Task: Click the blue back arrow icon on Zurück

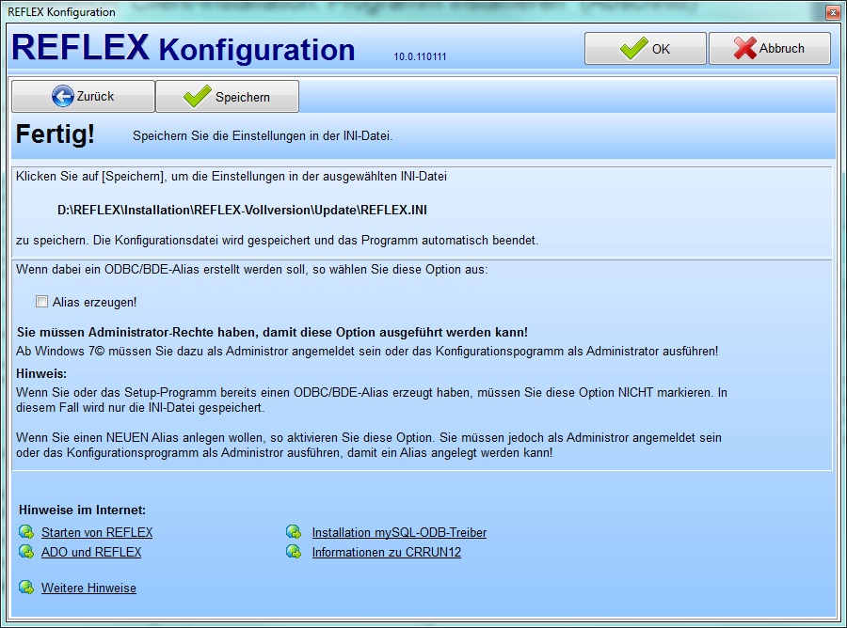Action: 63,96
